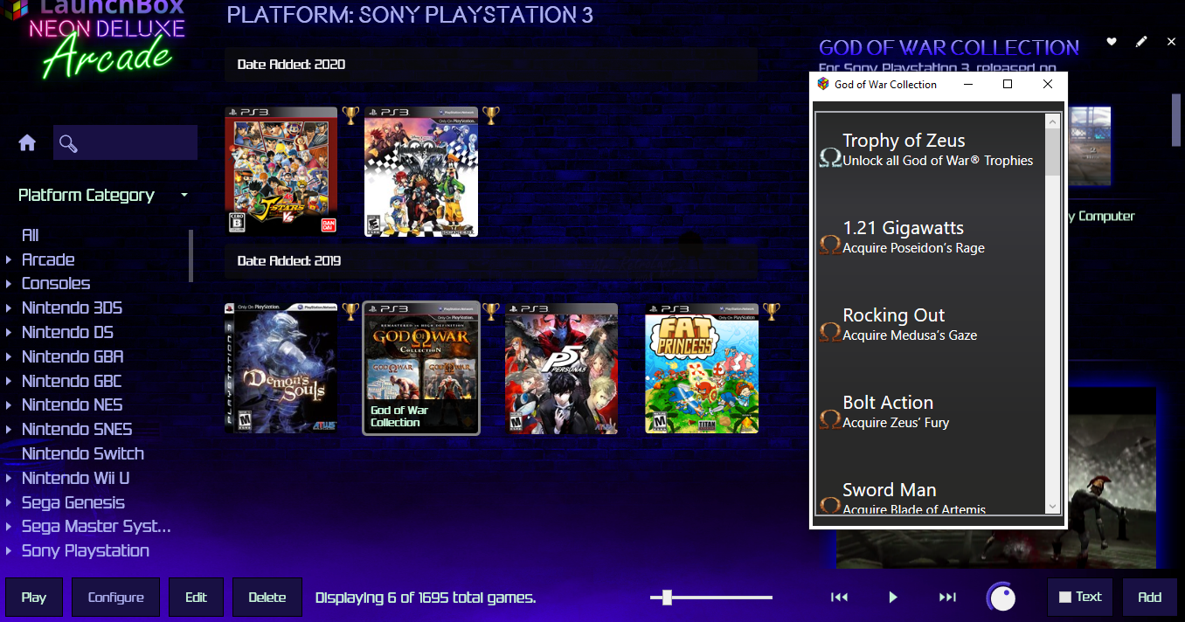This screenshot has height=622, width=1185.
Task: Expand the Nintendo DS tree node
Action: click(9, 332)
